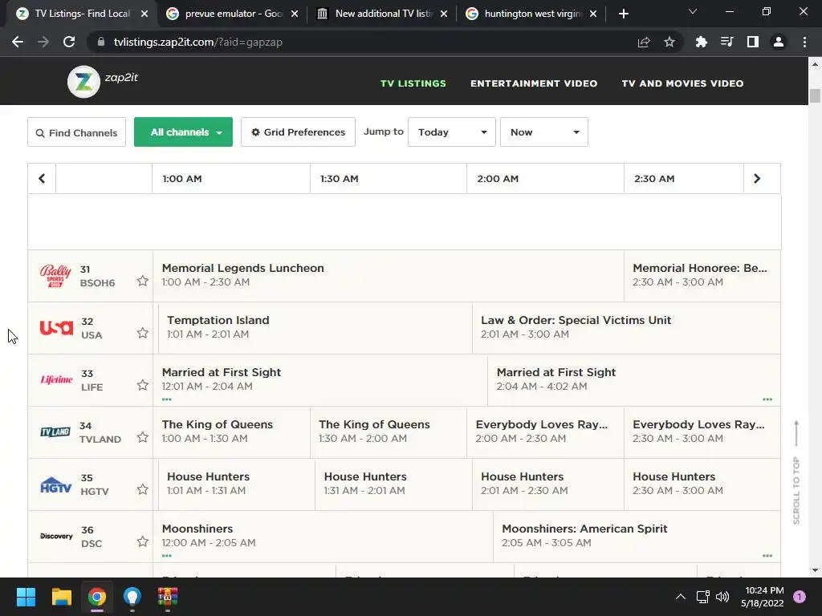This screenshot has height=616, width=822.
Task: Favorite channel 36 DSC with its star
Action: tap(143, 541)
